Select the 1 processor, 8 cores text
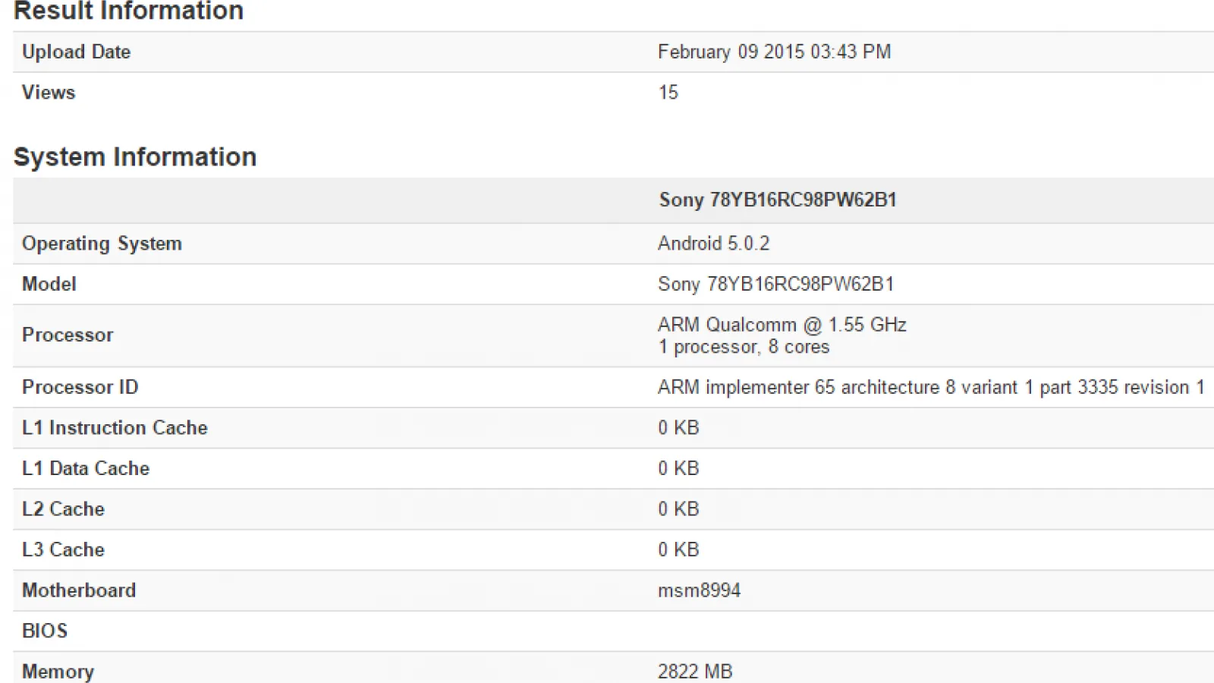Viewport: 1214px width, 683px height. (x=744, y=347)
